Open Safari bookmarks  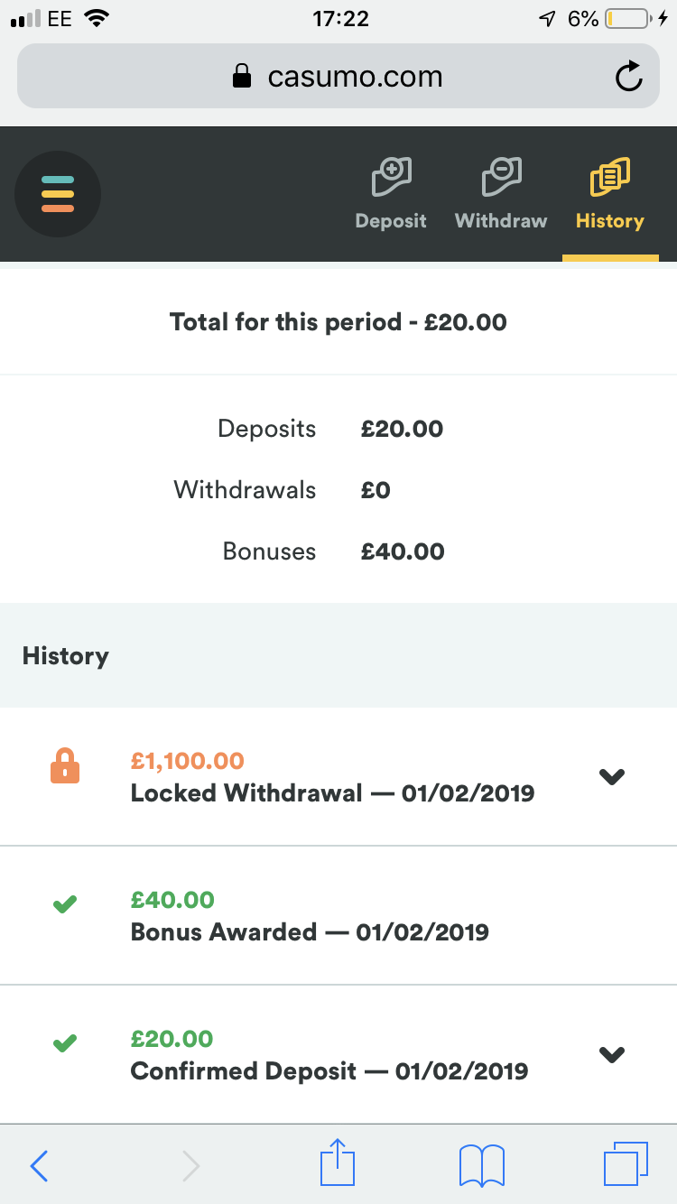point(482,1165)
